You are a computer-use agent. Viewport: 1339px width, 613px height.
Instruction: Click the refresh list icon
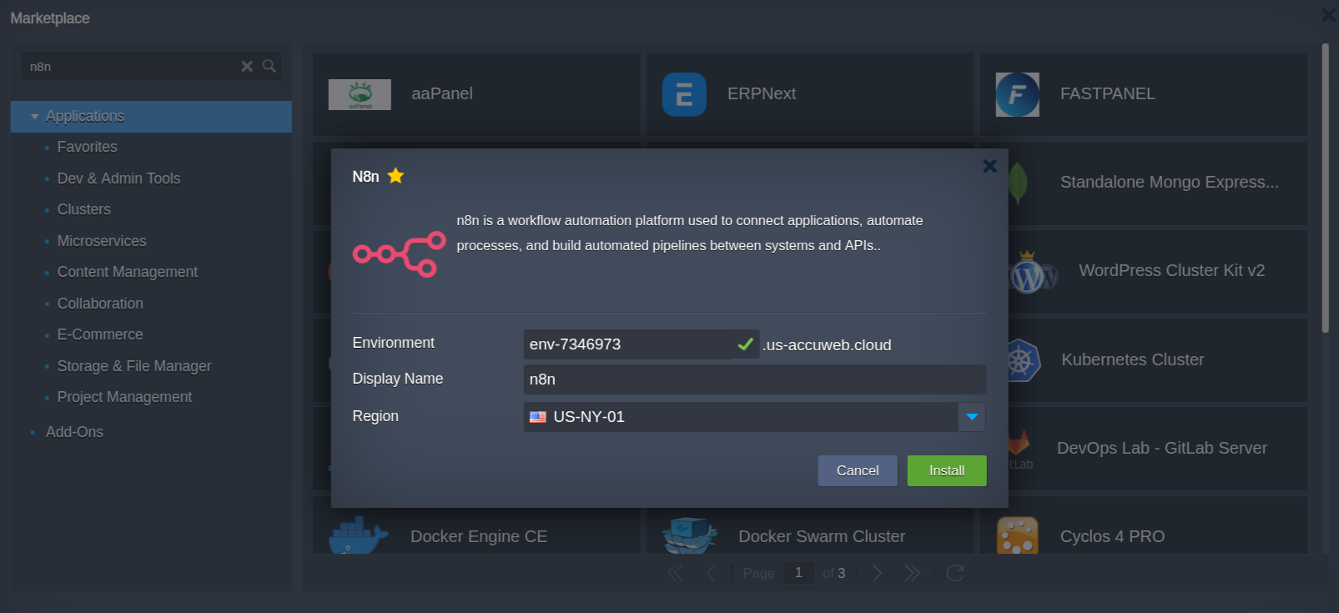click(x=955, y=573)
